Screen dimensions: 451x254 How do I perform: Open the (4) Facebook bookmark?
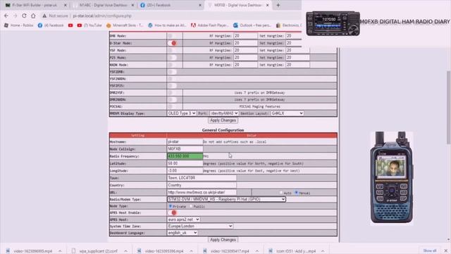[x=51, y=25]
